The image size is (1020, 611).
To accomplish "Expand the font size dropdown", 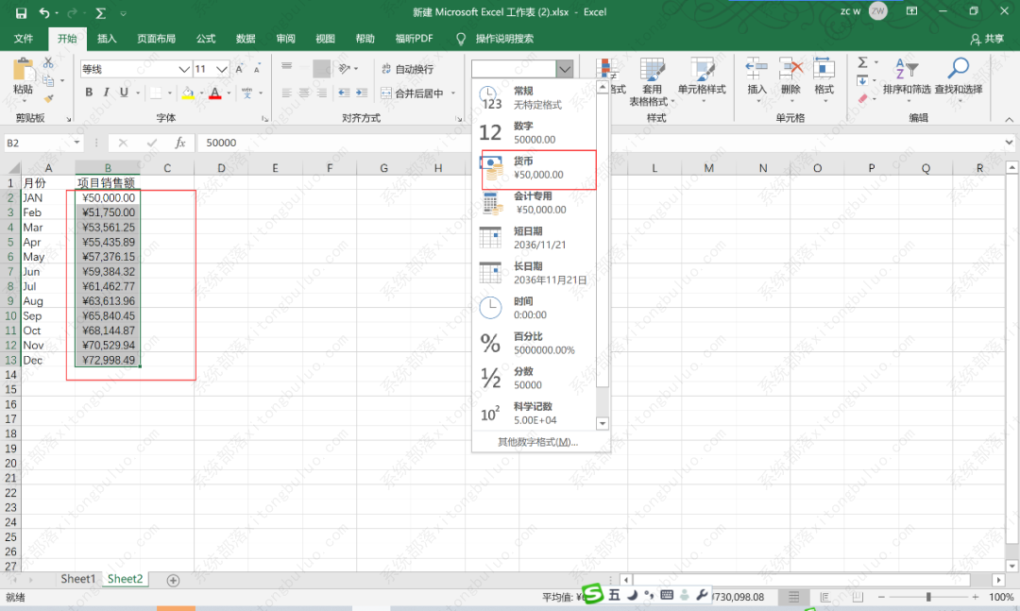I will coord(224,69).
